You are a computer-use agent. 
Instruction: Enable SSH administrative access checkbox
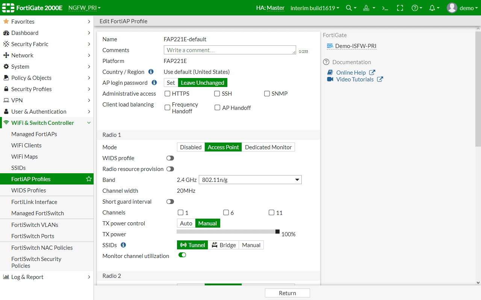click(x=217, y=93)
